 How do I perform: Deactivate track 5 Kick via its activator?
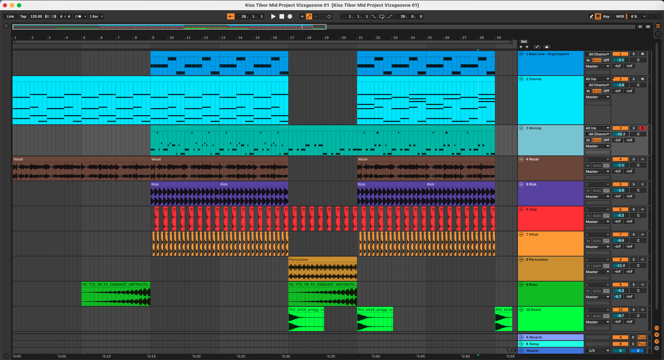(620, 184)
